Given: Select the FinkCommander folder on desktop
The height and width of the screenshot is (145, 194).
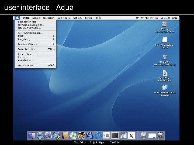Looking at the screenshot, I should (165, 88).
